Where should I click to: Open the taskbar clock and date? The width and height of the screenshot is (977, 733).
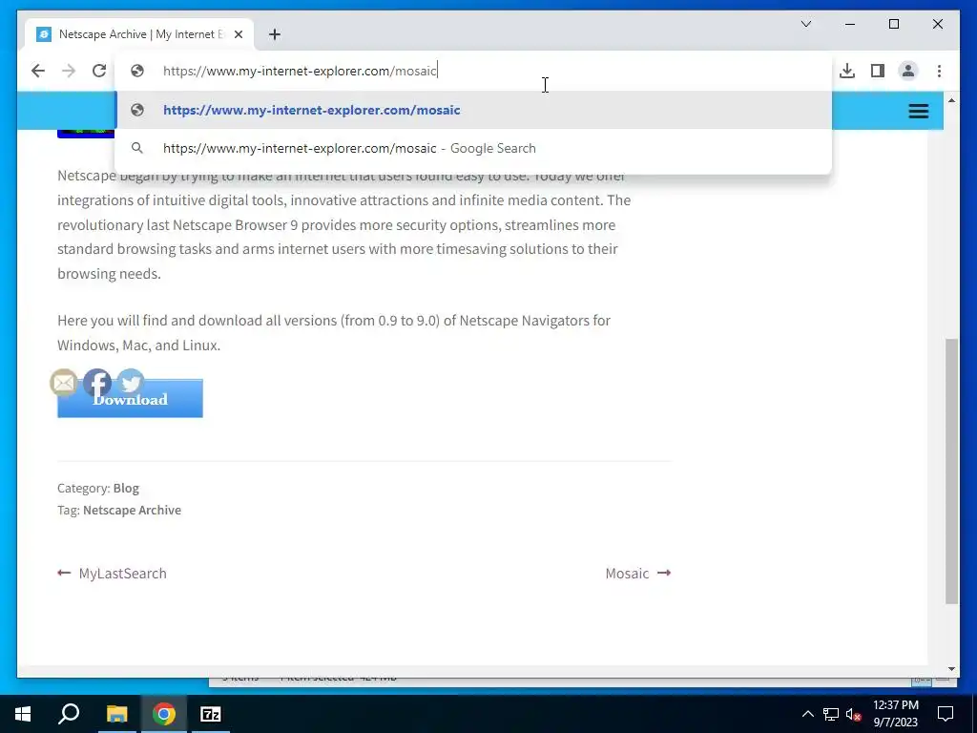tap(895, 714)
